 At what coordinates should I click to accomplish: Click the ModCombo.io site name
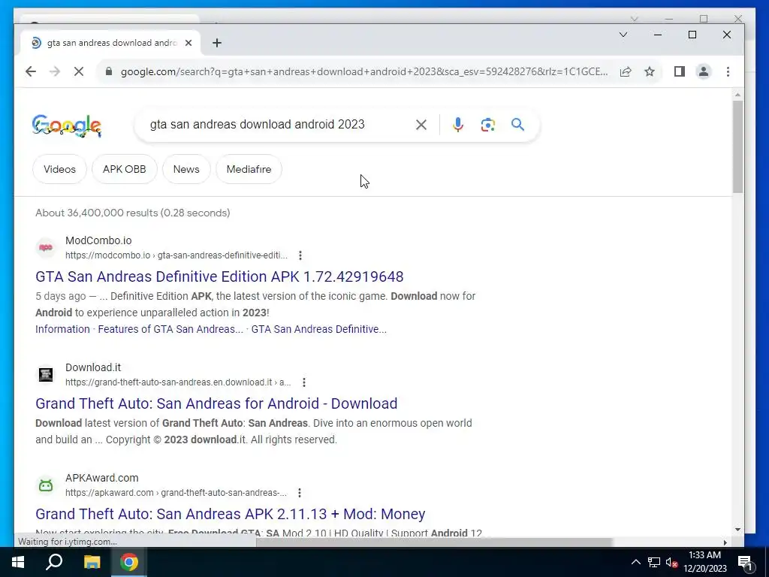pos(98,240)
